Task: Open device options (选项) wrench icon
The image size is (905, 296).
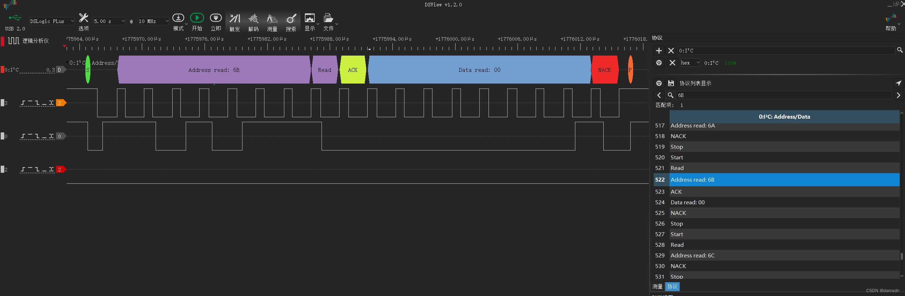Action: 83,18
